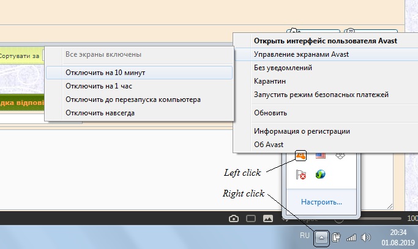
Task: Open Action Center flag icon with red X
Action: point(300,175)
